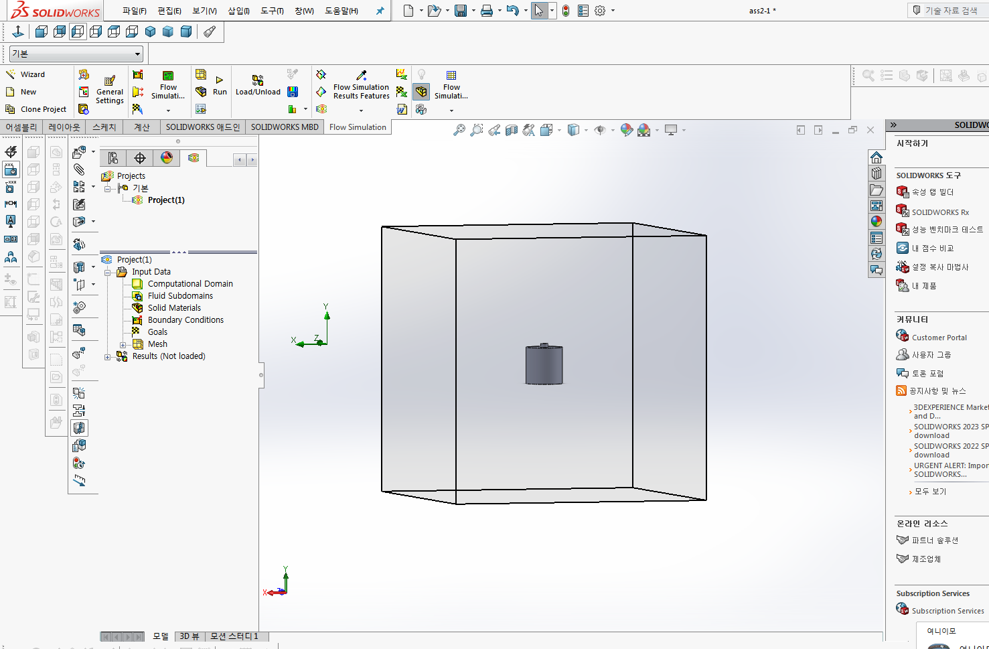The width and height of the screenshot is (989, 649).
Task: Collapse the 기본 configuration node
Action: click(x=107, y=189)
